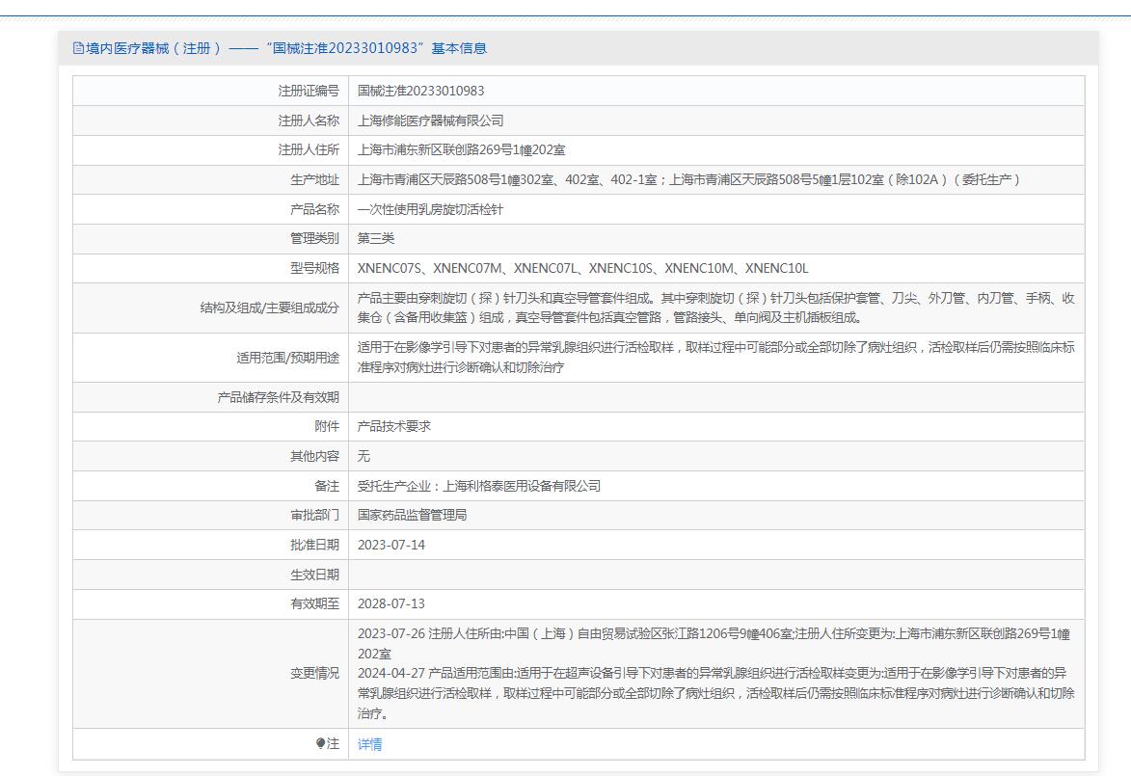Click the approval date 2023-07-14

pos(390,545)
